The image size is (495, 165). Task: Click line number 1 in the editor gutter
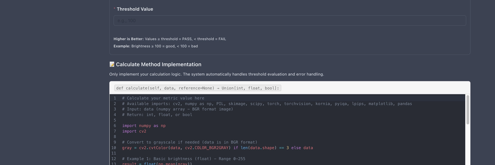114,98
